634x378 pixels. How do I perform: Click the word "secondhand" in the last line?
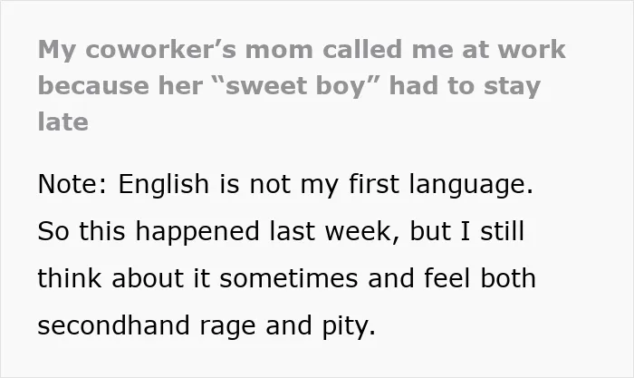click(113, 325)
